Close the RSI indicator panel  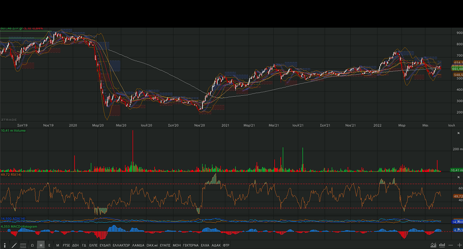458,177
